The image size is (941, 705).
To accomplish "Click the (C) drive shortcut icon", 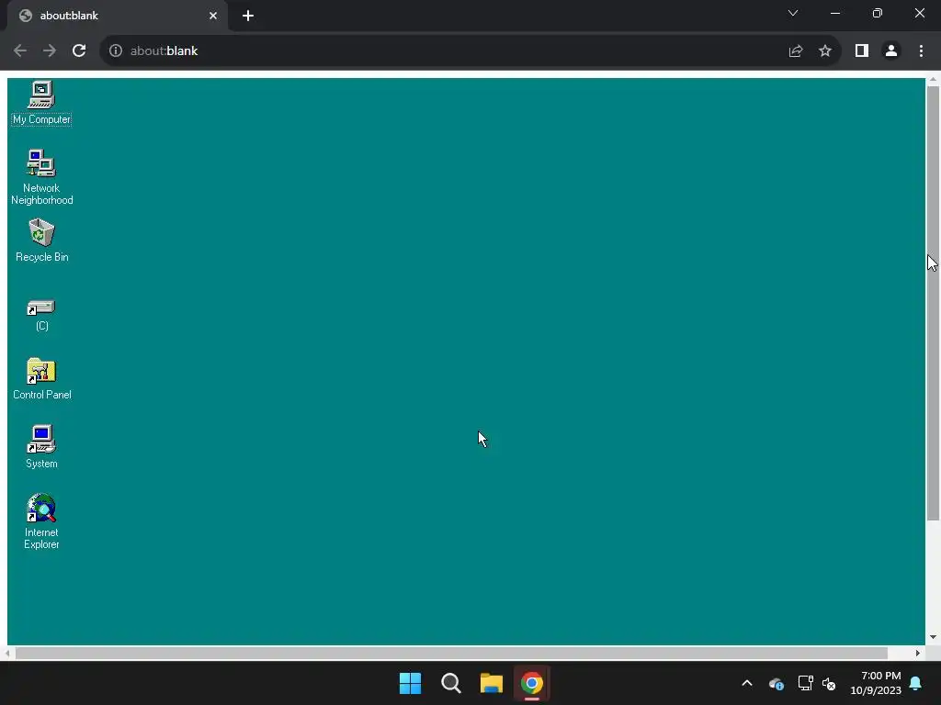I will tap(41, 316).
